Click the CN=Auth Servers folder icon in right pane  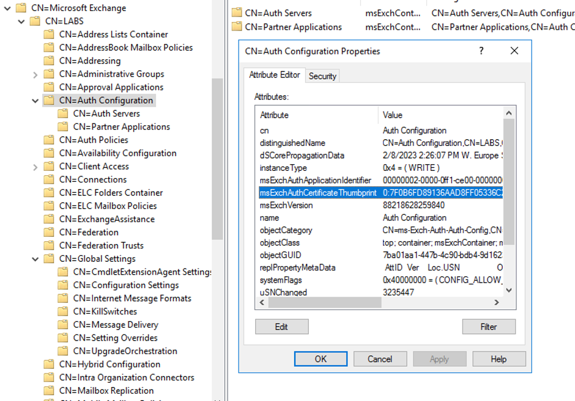point(237,13)
